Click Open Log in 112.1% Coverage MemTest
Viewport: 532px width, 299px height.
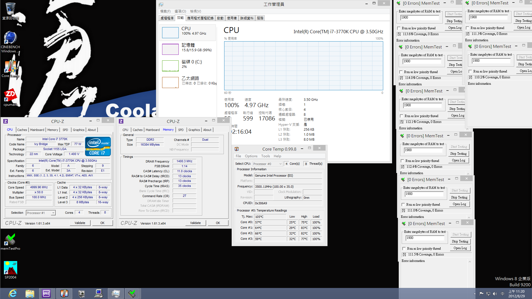(456, 115)
